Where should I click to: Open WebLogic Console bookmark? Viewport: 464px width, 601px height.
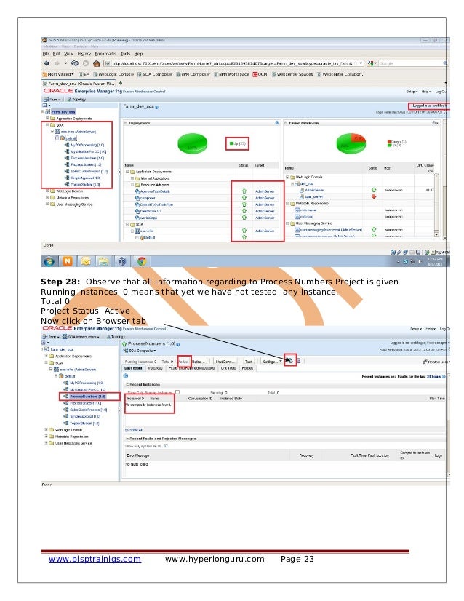tap(113, 74)
